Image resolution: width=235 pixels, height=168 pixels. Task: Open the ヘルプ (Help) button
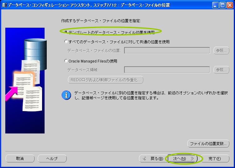pos(52,158)
